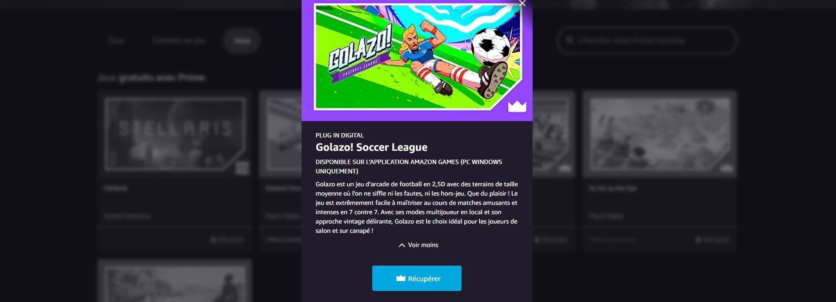Open the rightmost game card thumbnail
Screen dimensions: 836x302
[x=660, y=134]
